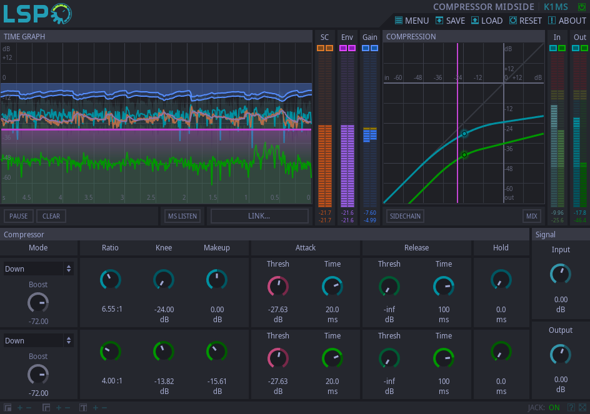Image resolution: width=590 pixels, height=414 pixels.
Task: Click the JACK: ON status indicator
Action: [544, 408]
